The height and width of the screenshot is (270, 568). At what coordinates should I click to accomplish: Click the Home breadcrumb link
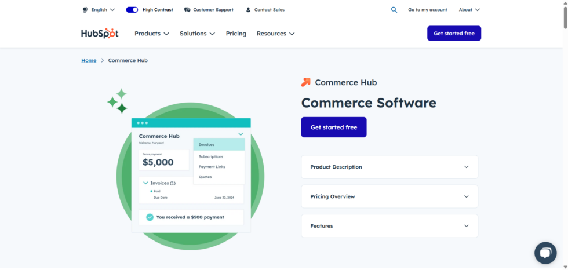tap(89, 60)
